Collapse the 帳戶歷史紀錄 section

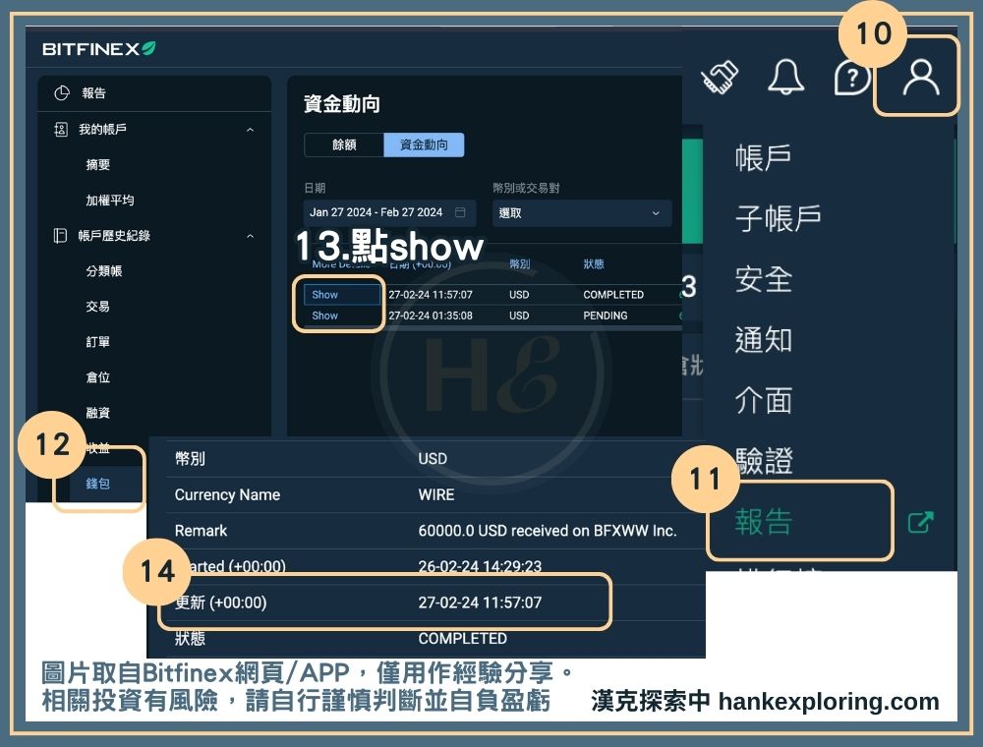click(x=250, y=236)
